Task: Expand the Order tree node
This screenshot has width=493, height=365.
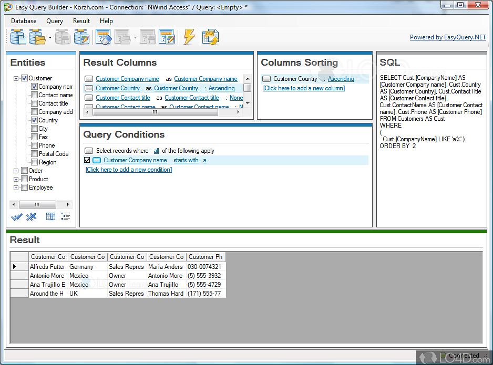Action: click(16, 170)
